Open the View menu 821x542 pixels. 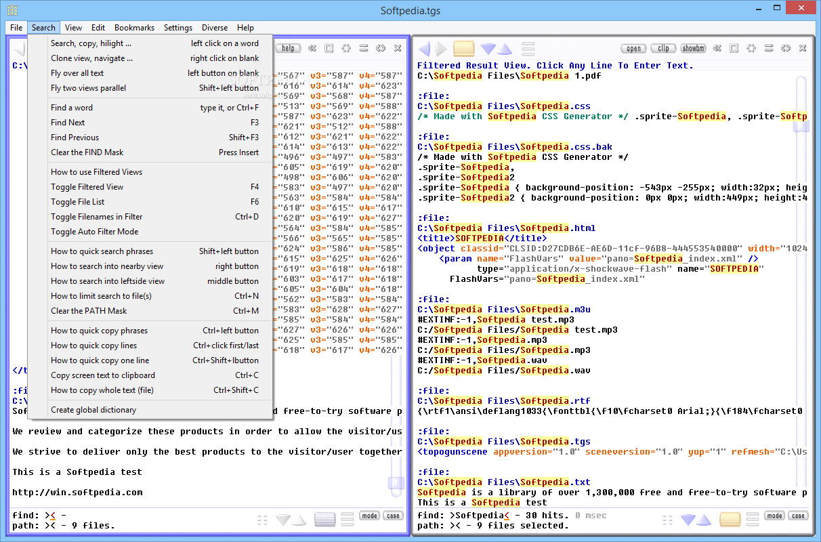[x=73, y=28]
